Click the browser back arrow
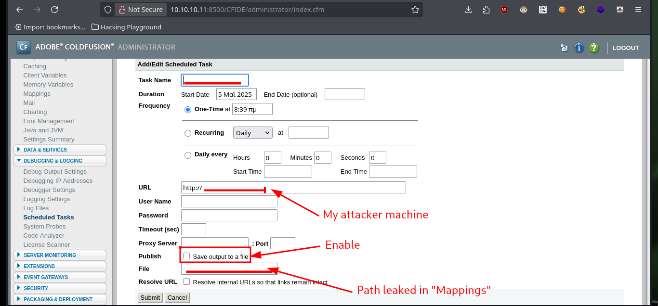 [19, 10]
